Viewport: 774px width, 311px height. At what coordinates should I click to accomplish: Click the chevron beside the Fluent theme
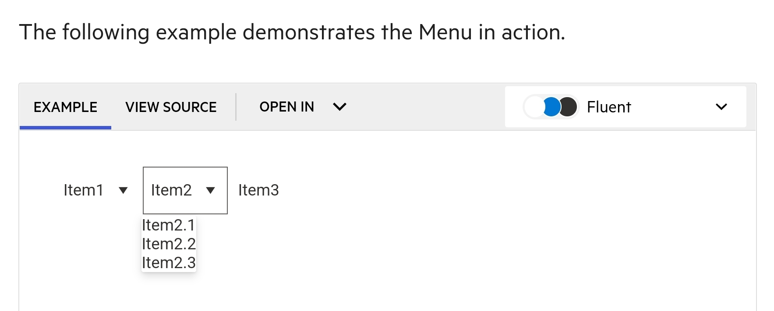(x=721, y=107)
